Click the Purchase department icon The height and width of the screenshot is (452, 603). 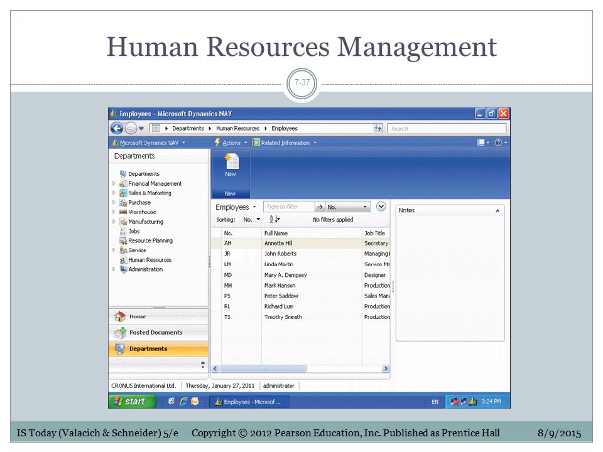123,202
